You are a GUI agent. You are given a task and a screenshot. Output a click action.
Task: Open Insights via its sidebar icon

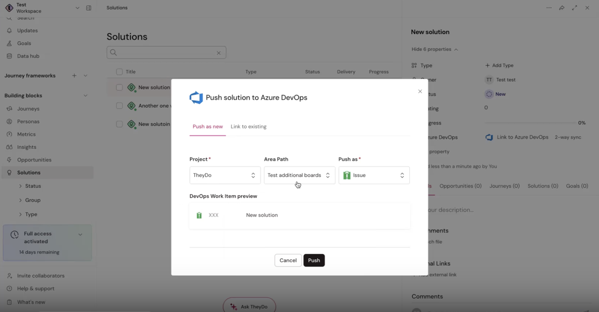9,147
